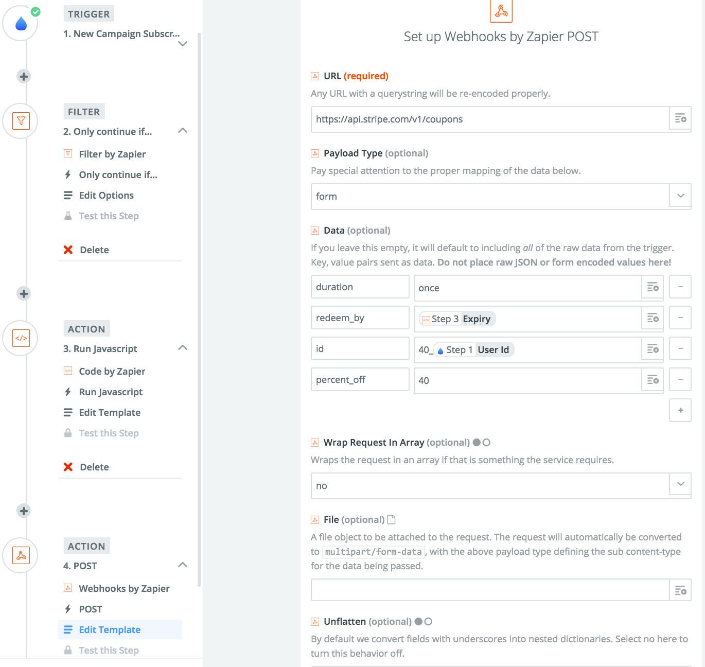Open Edit Options in Filter step
Screen dimensions: 705x667
106,195
